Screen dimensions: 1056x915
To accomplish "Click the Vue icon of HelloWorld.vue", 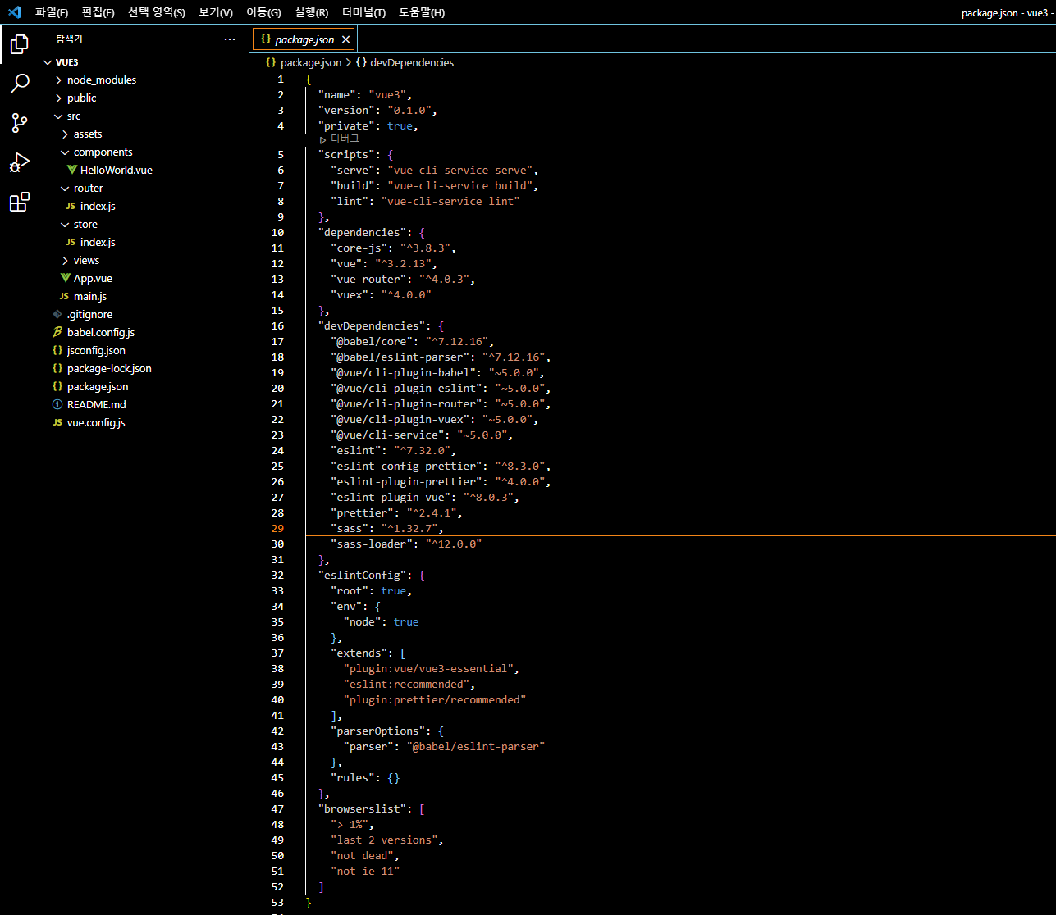I will click(x=72, y=170).
